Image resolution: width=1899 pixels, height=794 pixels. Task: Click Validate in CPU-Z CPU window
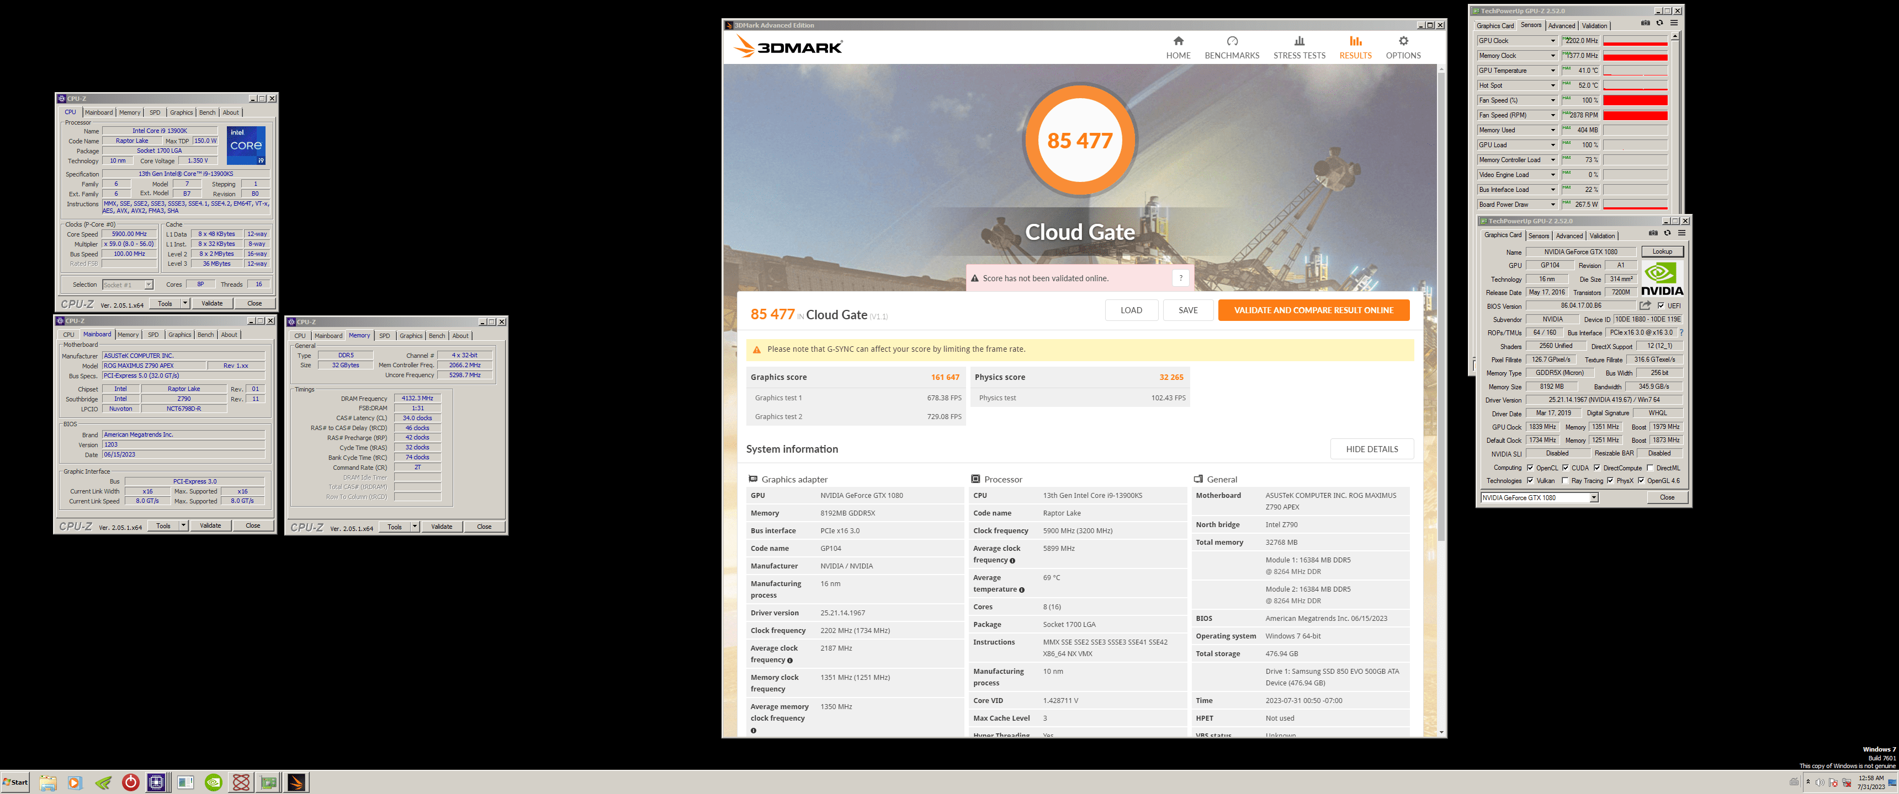tap(213, 303)
